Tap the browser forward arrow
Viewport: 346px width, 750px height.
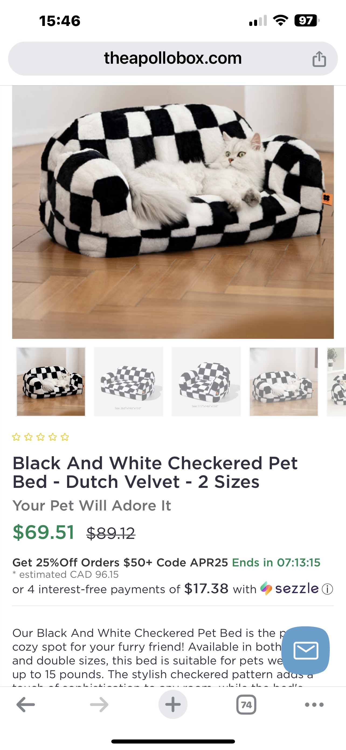[x=99, y=705]
